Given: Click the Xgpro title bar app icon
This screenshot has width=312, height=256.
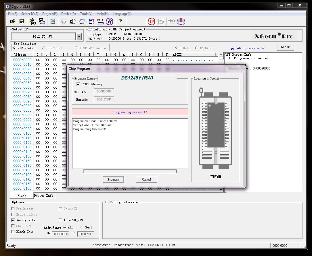Looking at the screenshot, I should click(8, 7).
